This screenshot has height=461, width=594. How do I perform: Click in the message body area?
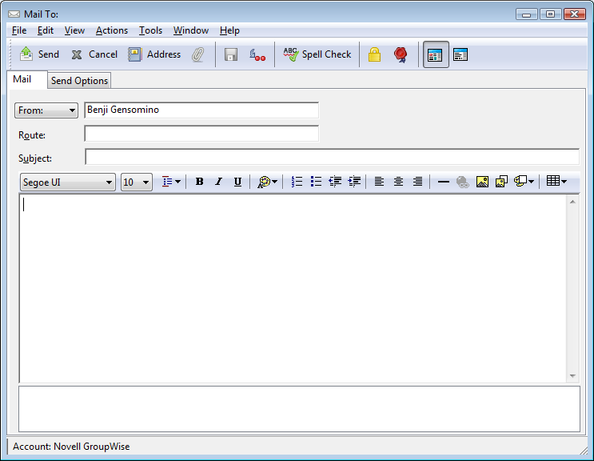pyautogui.click(x=293, y=288)
